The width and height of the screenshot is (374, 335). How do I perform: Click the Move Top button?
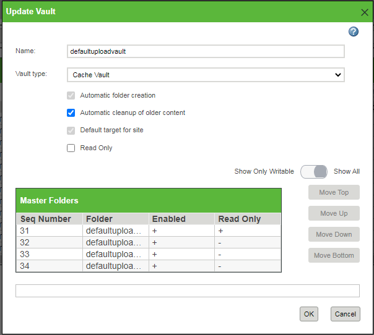click(334, 192)
